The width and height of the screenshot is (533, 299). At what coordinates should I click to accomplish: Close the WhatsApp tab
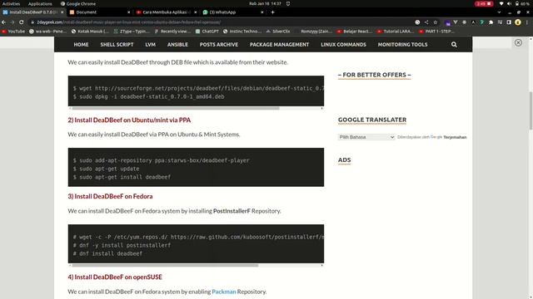point(262,12)
